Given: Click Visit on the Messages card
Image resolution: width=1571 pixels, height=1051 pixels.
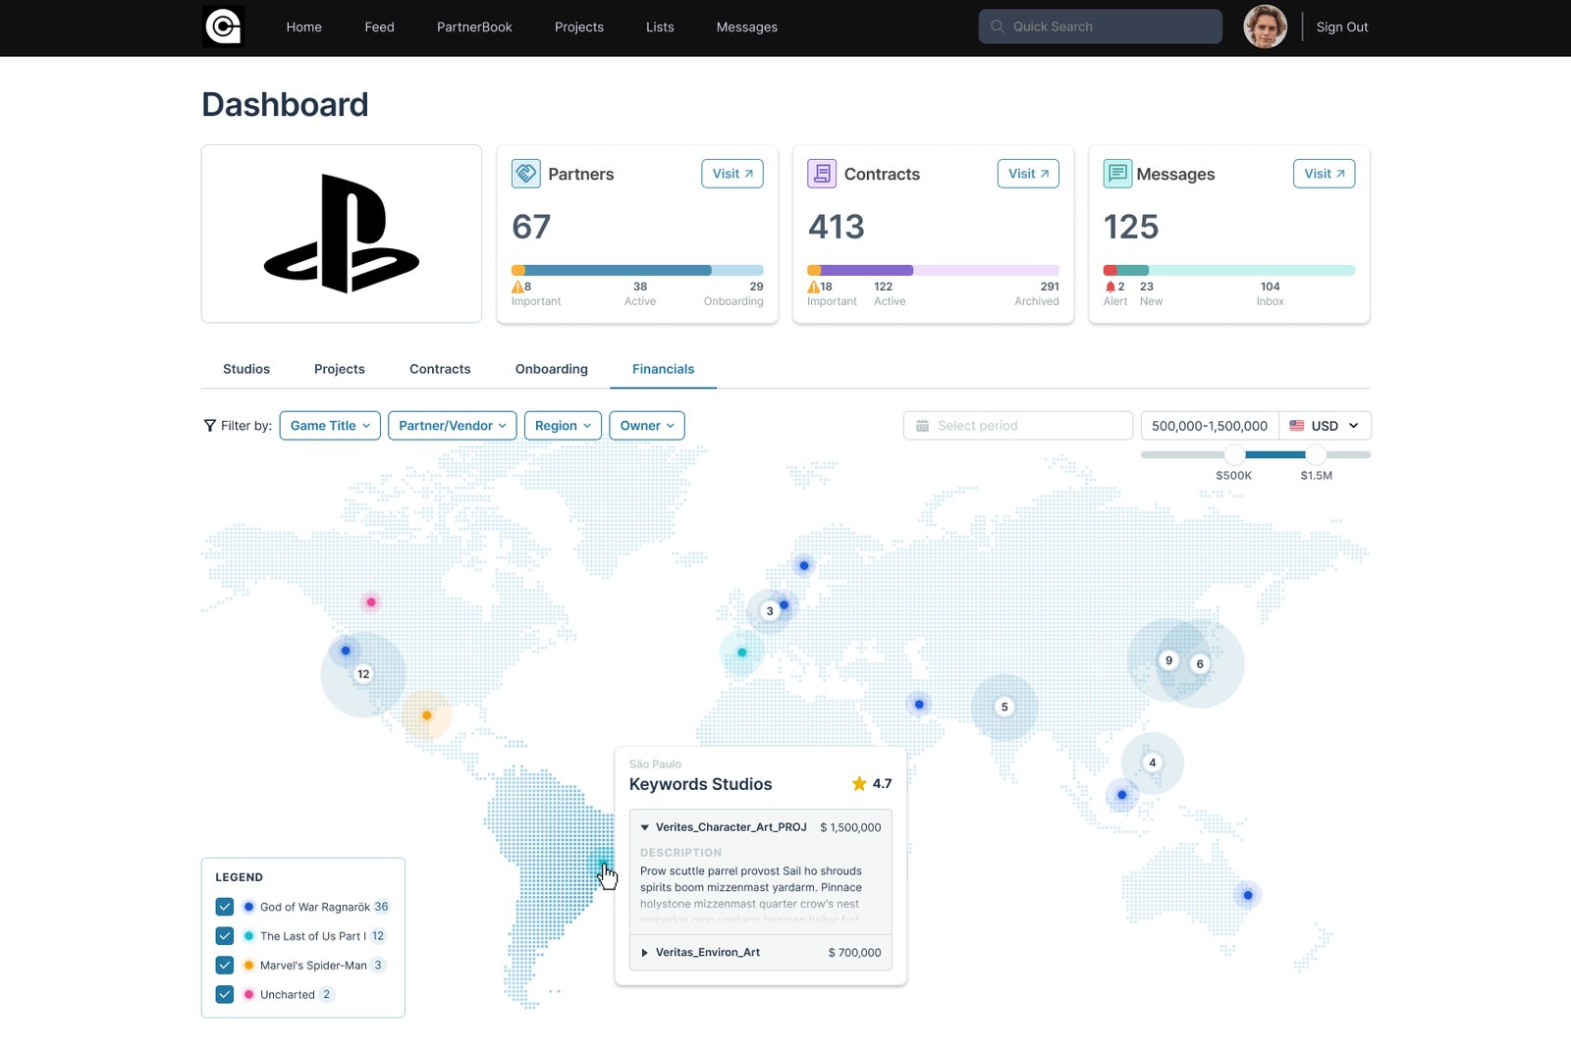Looking at the screenshot, I should click(x=1325, y=174).
